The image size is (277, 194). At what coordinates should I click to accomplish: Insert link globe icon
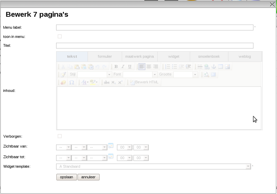point(207,67)
